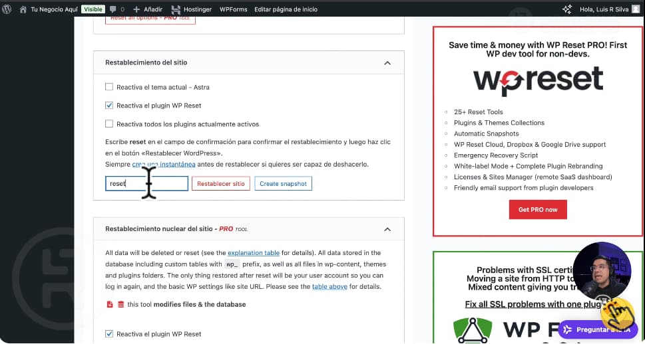Click Emergency Recovery Script list item
645x344 pixels.
496,155
